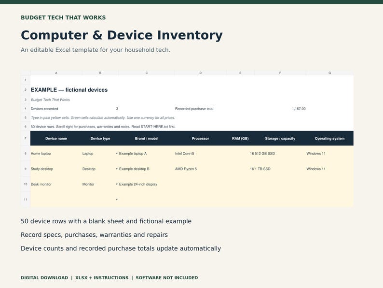This screenshot has height=288, width=383.
Task: Click the 'Device type' column heading
Action: coord(100,139)
